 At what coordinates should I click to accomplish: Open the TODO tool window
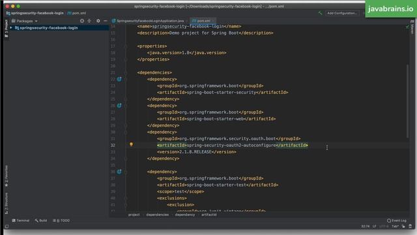coord(61,221)
